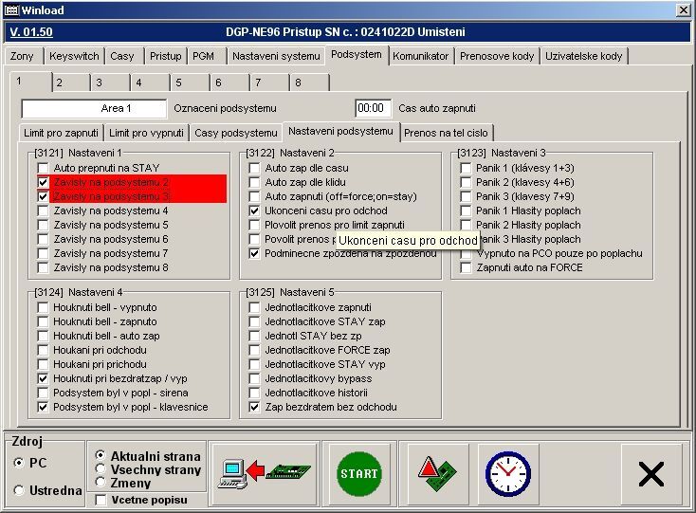Click the Area 1 name field
696x513 pixels.
tap(95, 108)
